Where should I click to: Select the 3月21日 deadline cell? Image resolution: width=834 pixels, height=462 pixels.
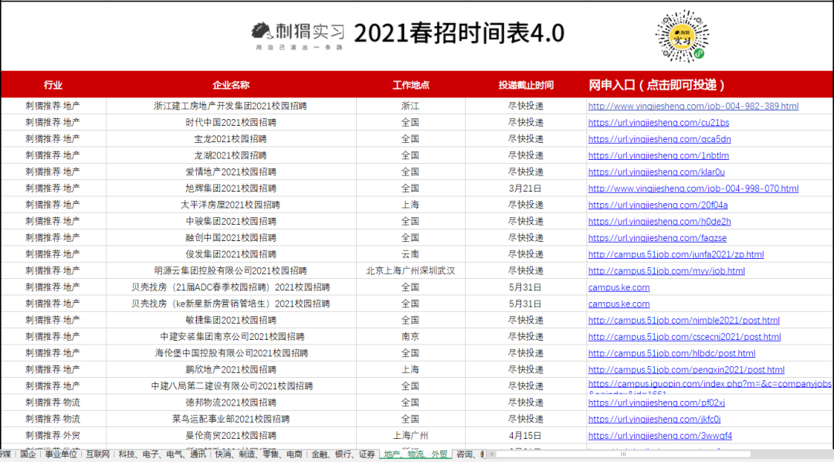coord(525,189)
